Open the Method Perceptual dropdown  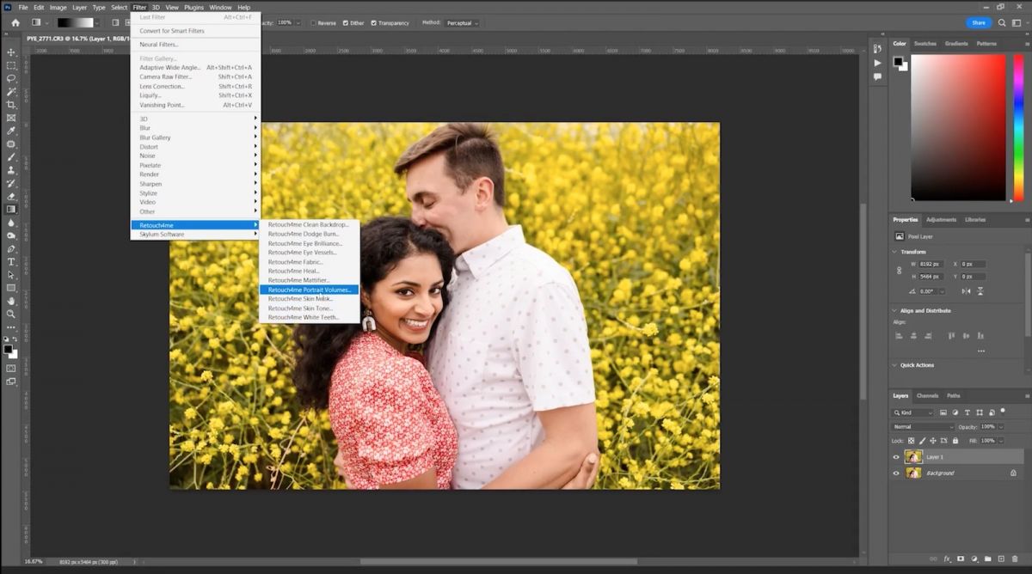463,23
